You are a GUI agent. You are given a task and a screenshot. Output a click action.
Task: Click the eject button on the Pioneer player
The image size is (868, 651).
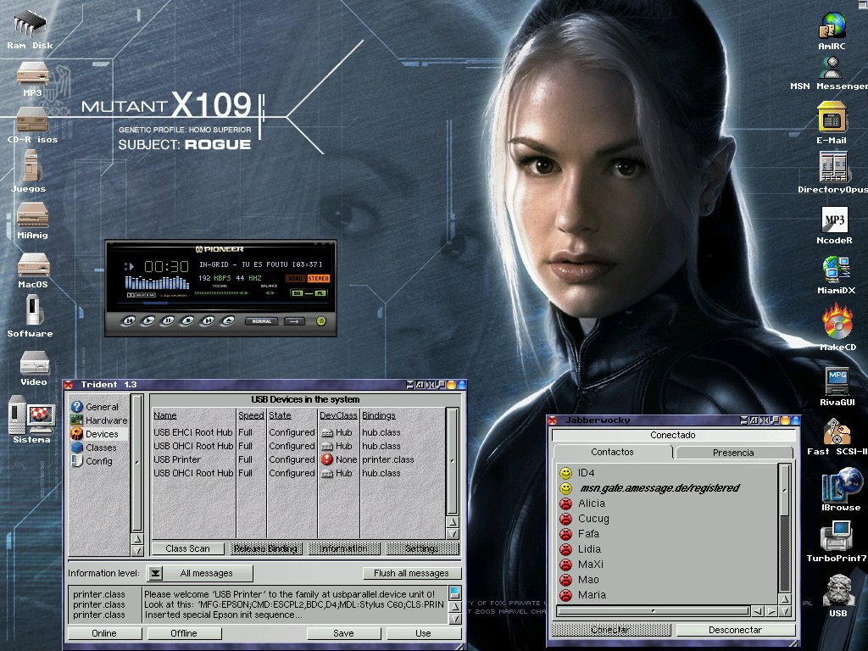tap(228, 320)
